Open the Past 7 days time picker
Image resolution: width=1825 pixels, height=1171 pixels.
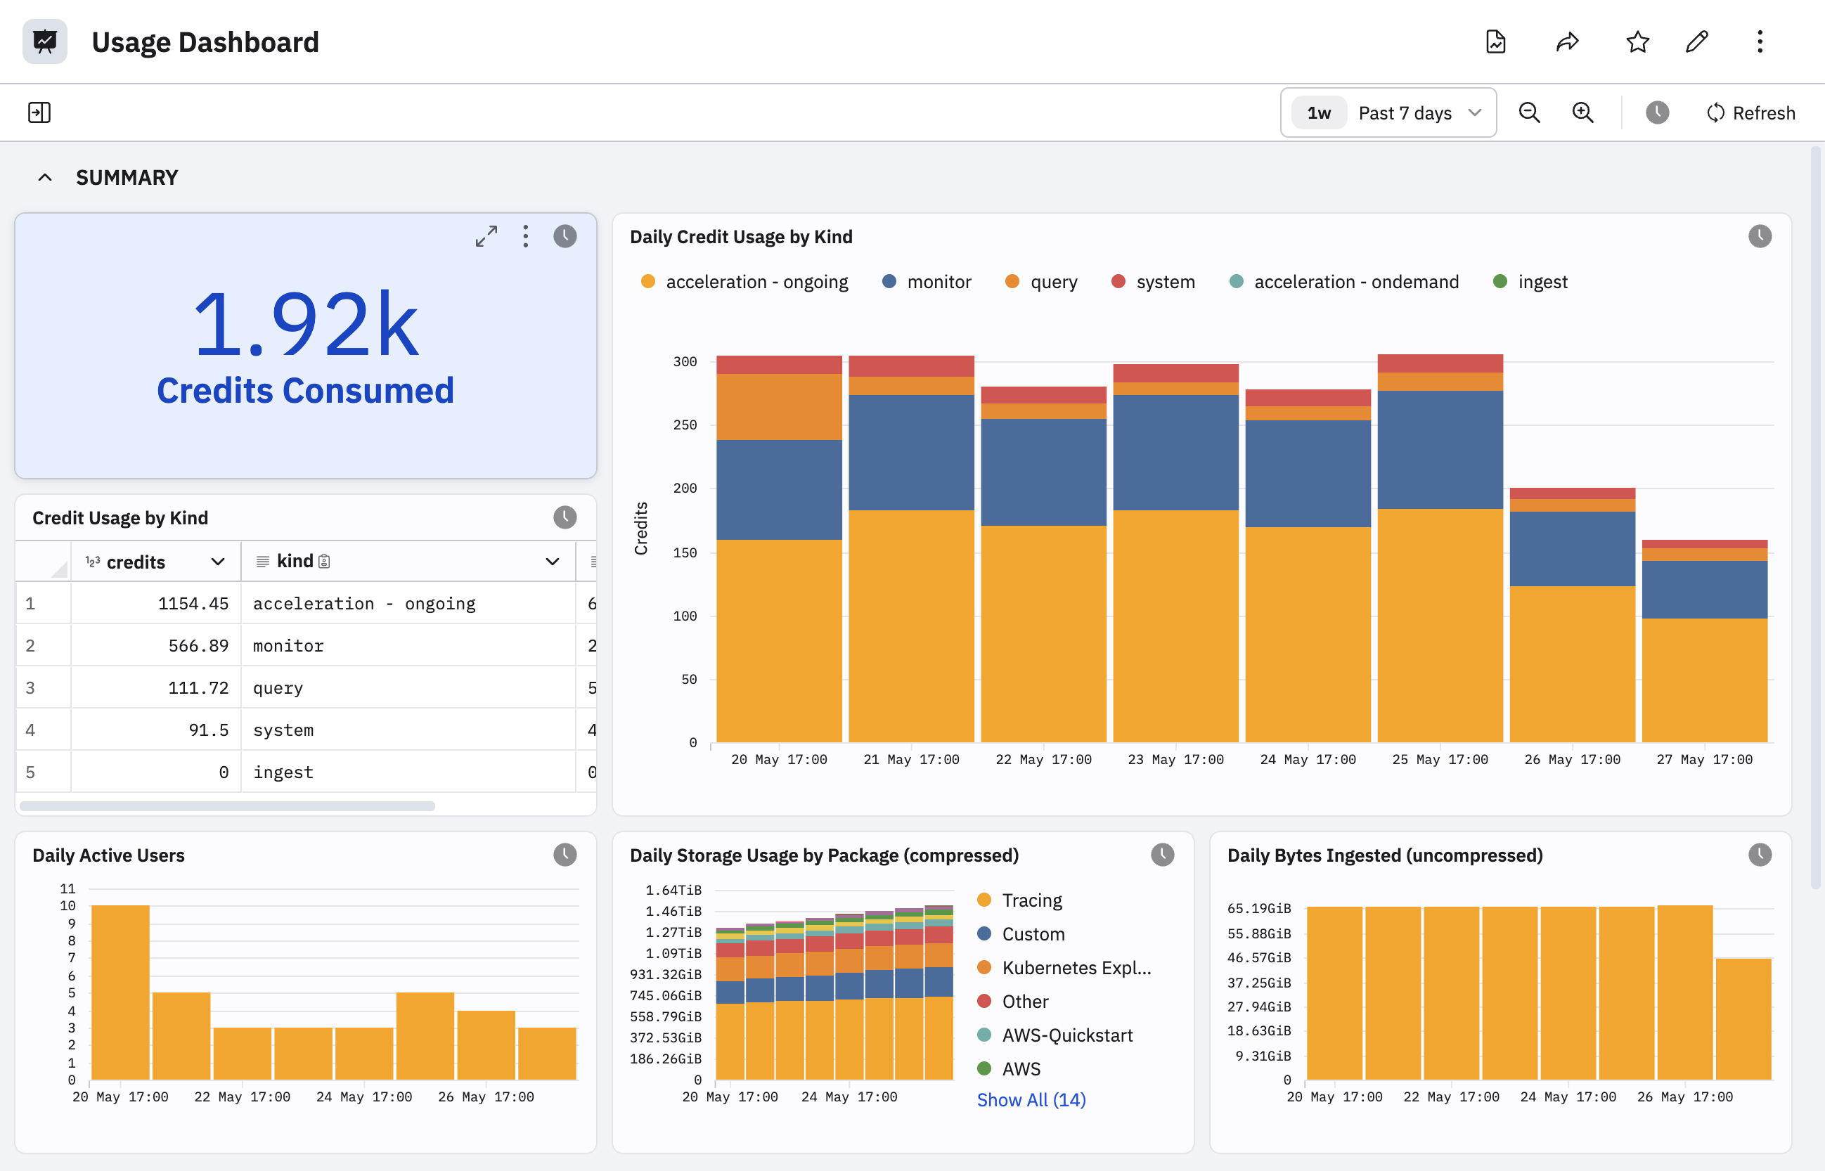pos(1388,112)
